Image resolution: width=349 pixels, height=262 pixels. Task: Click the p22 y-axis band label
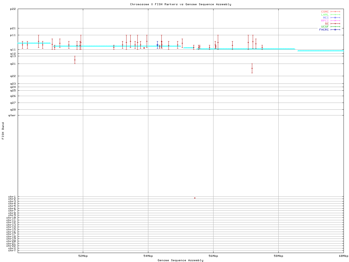[13, 9]
